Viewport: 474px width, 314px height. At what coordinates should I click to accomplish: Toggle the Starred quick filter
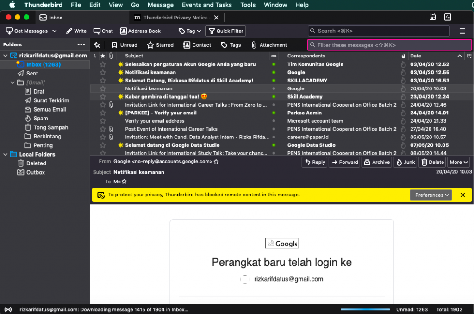[160, 45]
